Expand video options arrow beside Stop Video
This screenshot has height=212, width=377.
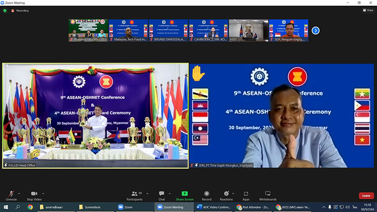[x=43, y=193]
